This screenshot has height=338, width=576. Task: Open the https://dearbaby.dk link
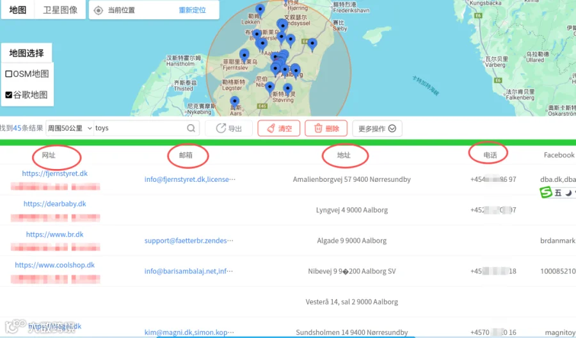55,204
